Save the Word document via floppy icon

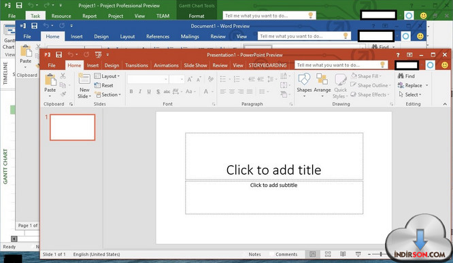[34, 26]
